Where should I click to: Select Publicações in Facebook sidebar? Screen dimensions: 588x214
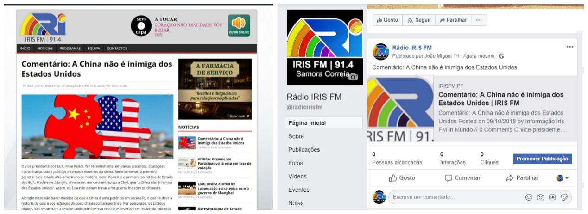click(304, 150)
